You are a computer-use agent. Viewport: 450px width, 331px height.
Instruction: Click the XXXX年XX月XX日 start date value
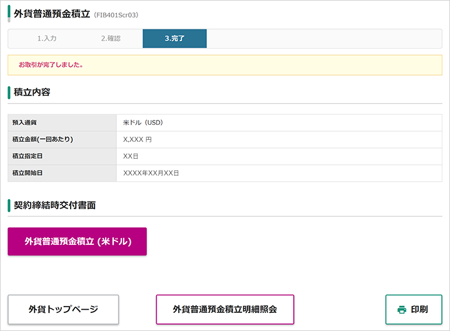151,173
